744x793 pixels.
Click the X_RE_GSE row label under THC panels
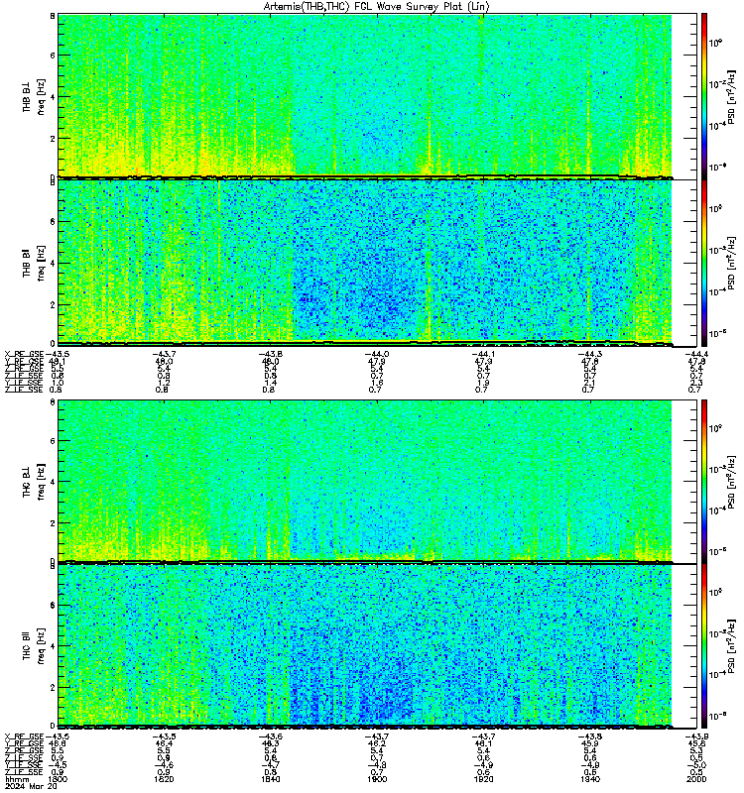pyautogui.click(x=24, y=736)
